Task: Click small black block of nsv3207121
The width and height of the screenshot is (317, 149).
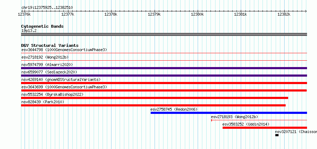Action: point(277,135)
